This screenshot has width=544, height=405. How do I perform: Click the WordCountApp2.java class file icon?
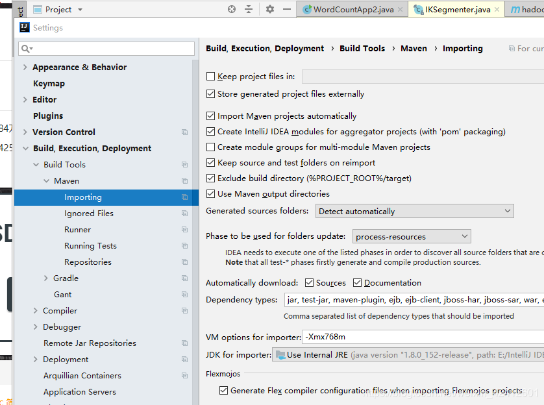[307, 9]
